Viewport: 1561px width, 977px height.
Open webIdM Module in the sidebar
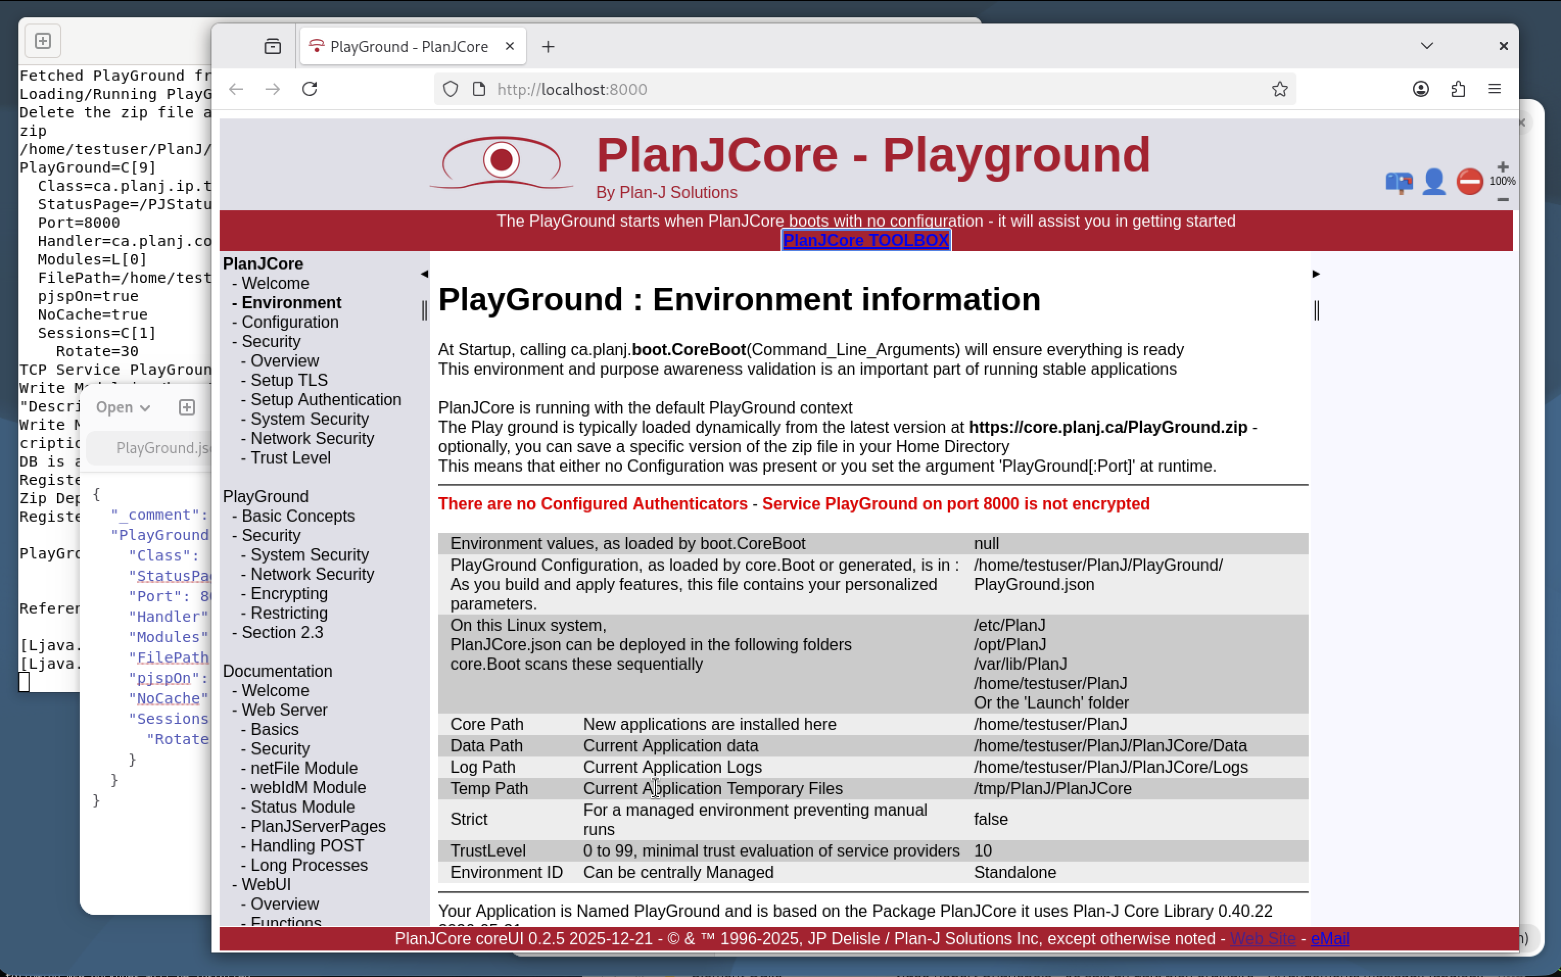point(309,787)
